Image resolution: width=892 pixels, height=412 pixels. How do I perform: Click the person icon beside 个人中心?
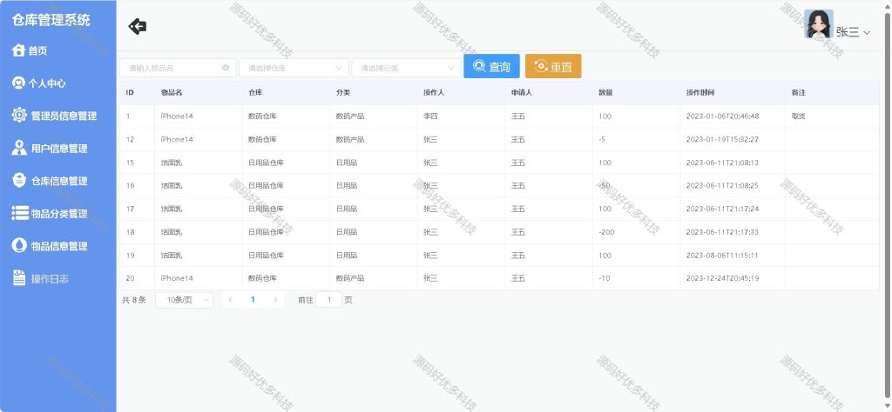click(19, 83)
